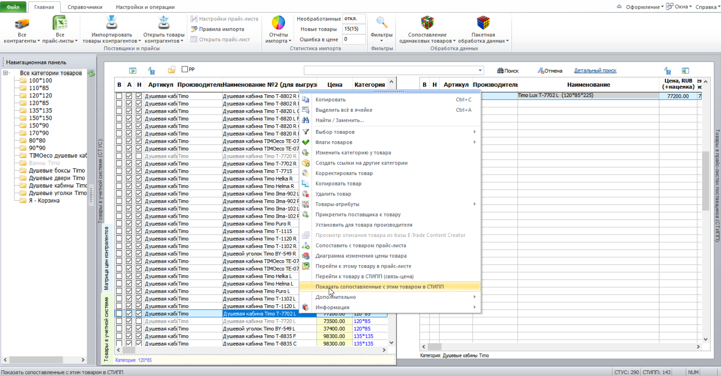Click the binoculars Поиск icon

coord(500,70)
